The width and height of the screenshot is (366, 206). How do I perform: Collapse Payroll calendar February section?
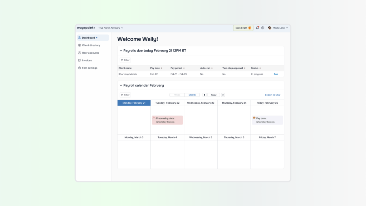click(121, 85)
